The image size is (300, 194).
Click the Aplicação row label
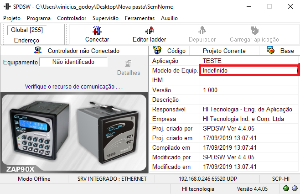point(165,61)
